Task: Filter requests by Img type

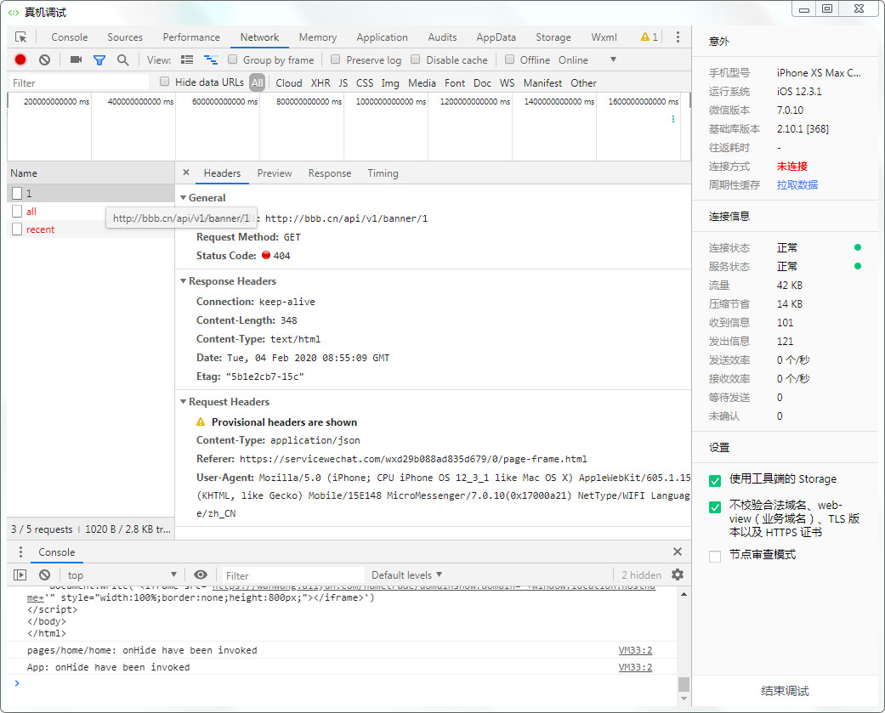Action: point(390,83)
